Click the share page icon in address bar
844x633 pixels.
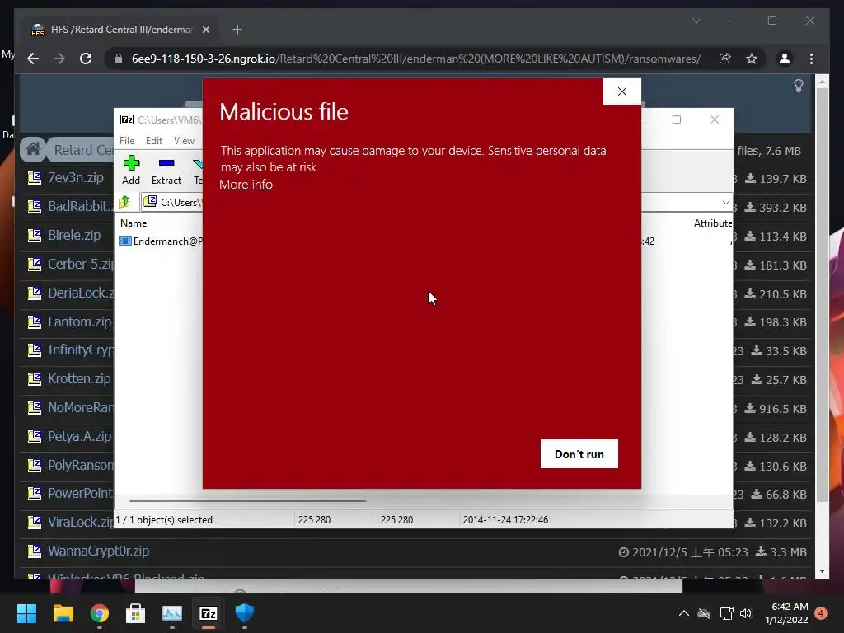pyautogui.click(x=725, y=59)
